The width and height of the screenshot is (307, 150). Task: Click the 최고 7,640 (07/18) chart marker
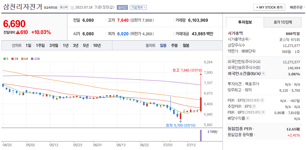tap(187, 70)
